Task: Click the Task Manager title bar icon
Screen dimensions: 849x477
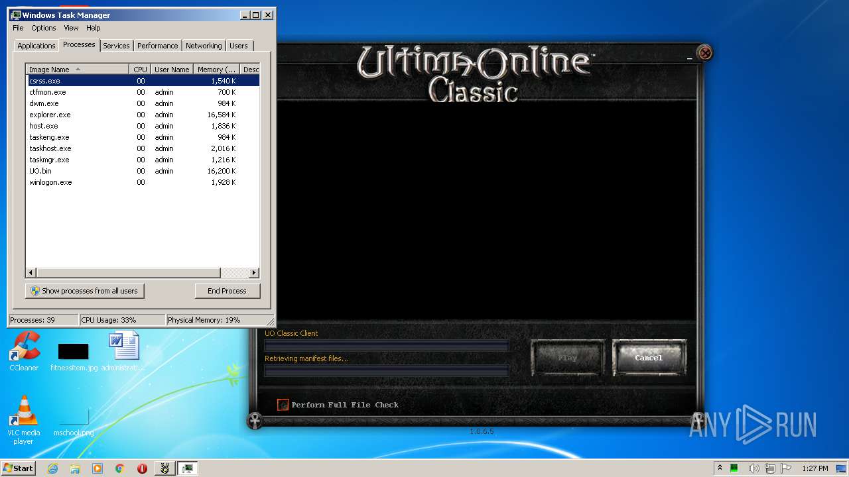Action: click(16, 15)
